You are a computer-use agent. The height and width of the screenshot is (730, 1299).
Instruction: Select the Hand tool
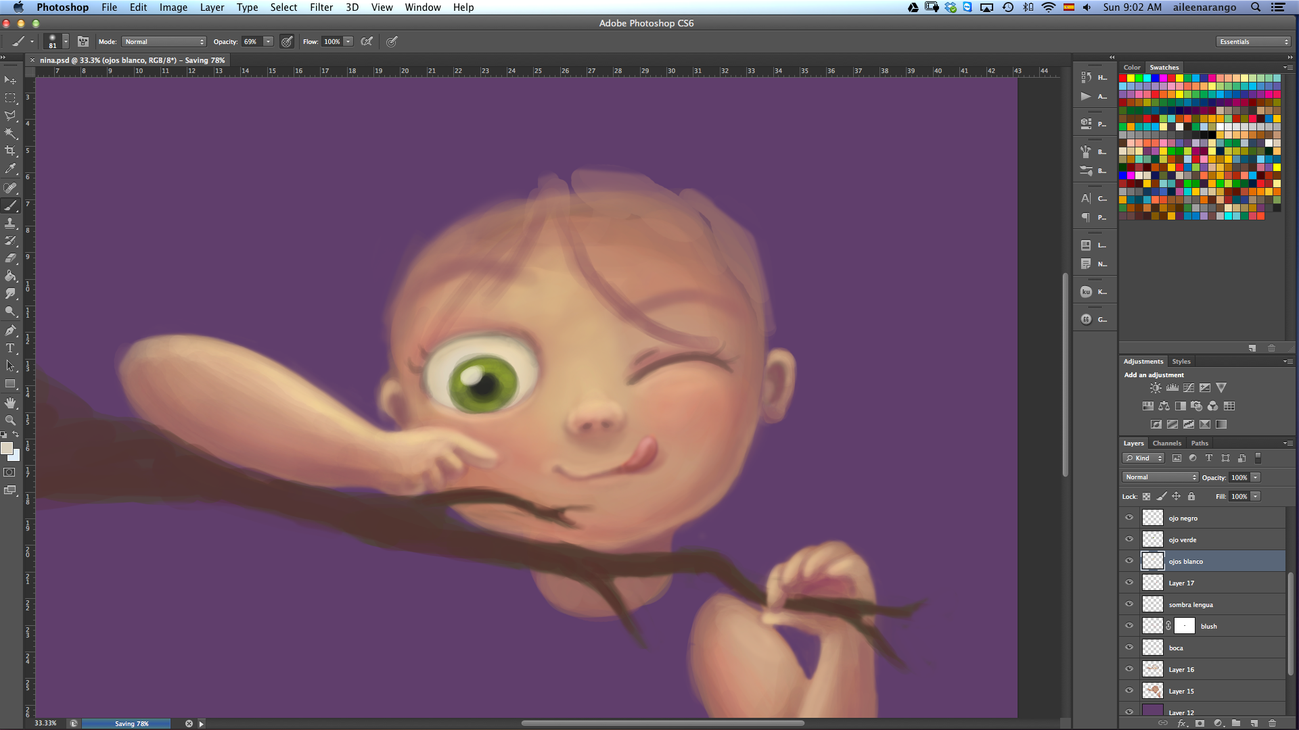(10, 403)
